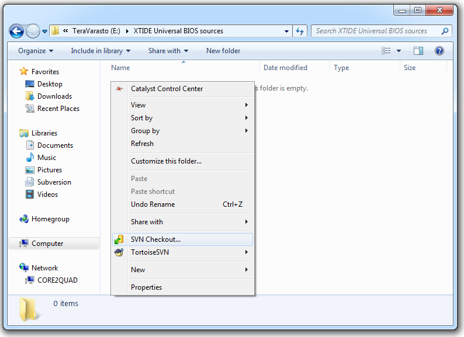Click the '0 items' status text

65,304
